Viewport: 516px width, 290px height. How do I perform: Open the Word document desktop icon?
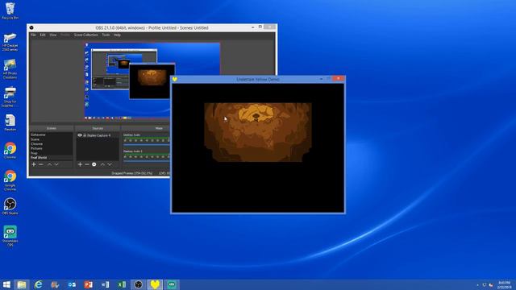pos(10,122)
